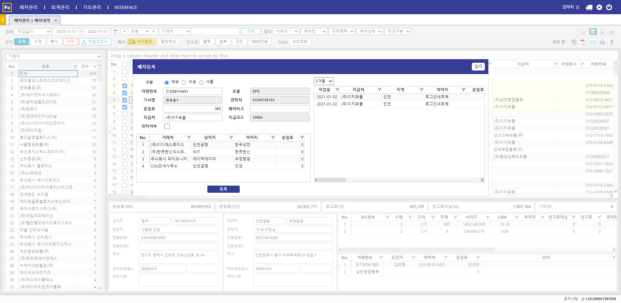Click the Fc application logo
The height and width of the screenshot is (303, 621).
(7, 7)
